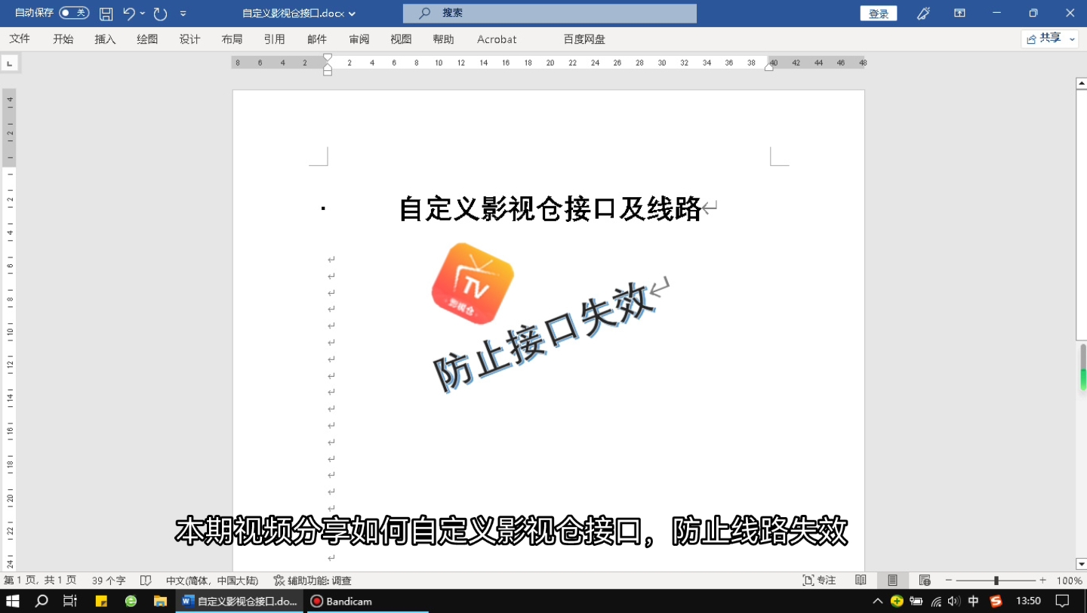The image size is (1087, 613).
Task: Click the 100% zoom level
Action: [x=1069, y=581]
